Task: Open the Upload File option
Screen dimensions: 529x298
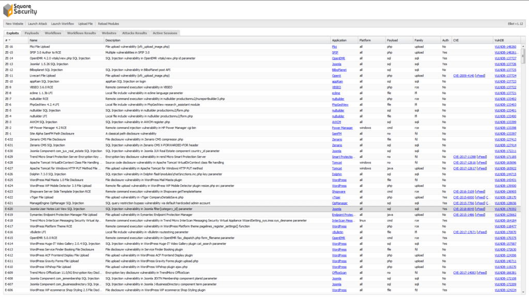Action: coord(85,24)
